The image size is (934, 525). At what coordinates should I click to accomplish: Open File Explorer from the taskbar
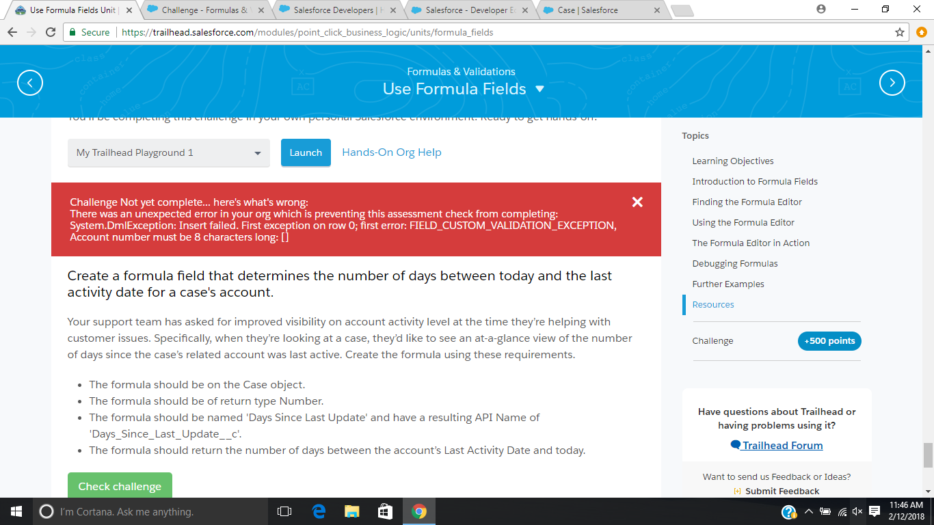point(352,511)
